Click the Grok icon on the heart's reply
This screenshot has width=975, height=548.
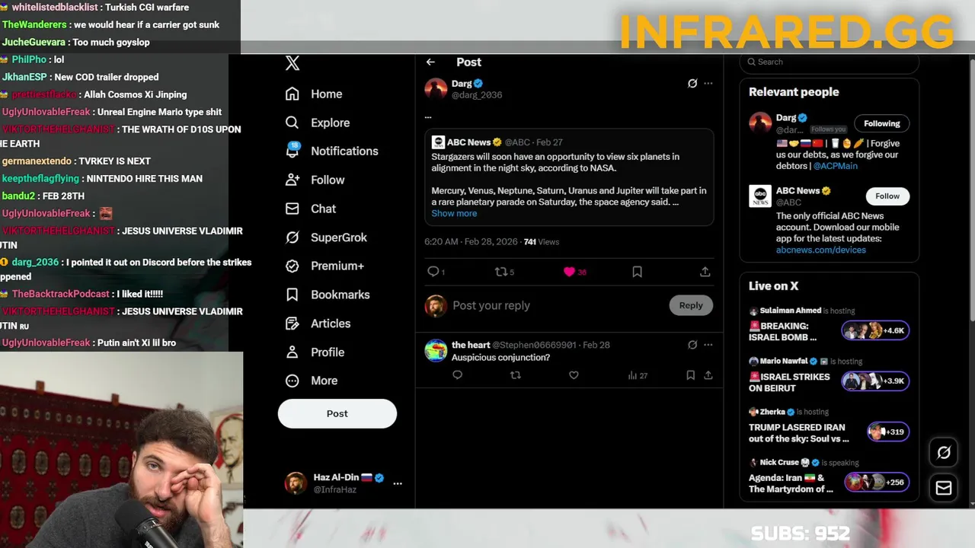pos(692,345)
